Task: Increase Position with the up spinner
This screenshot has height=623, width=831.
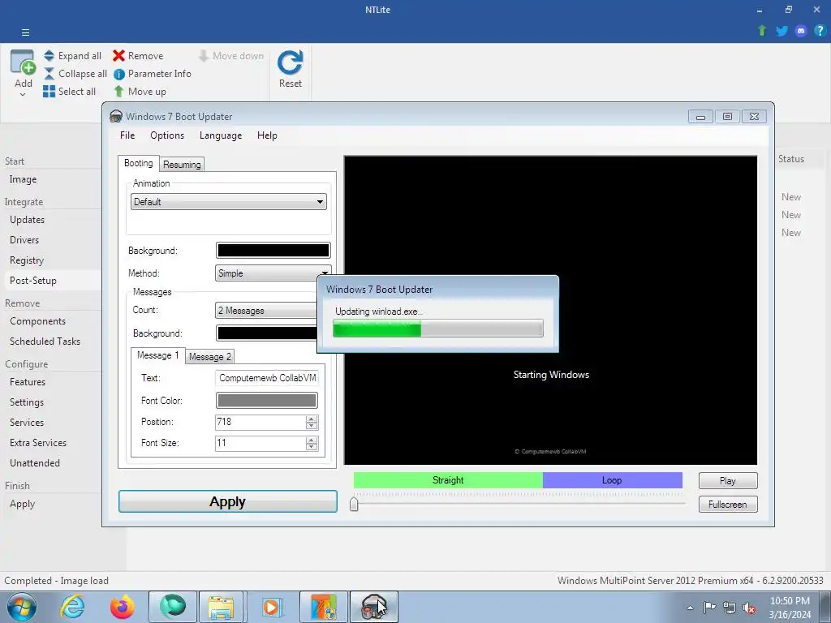Action: 312,419
